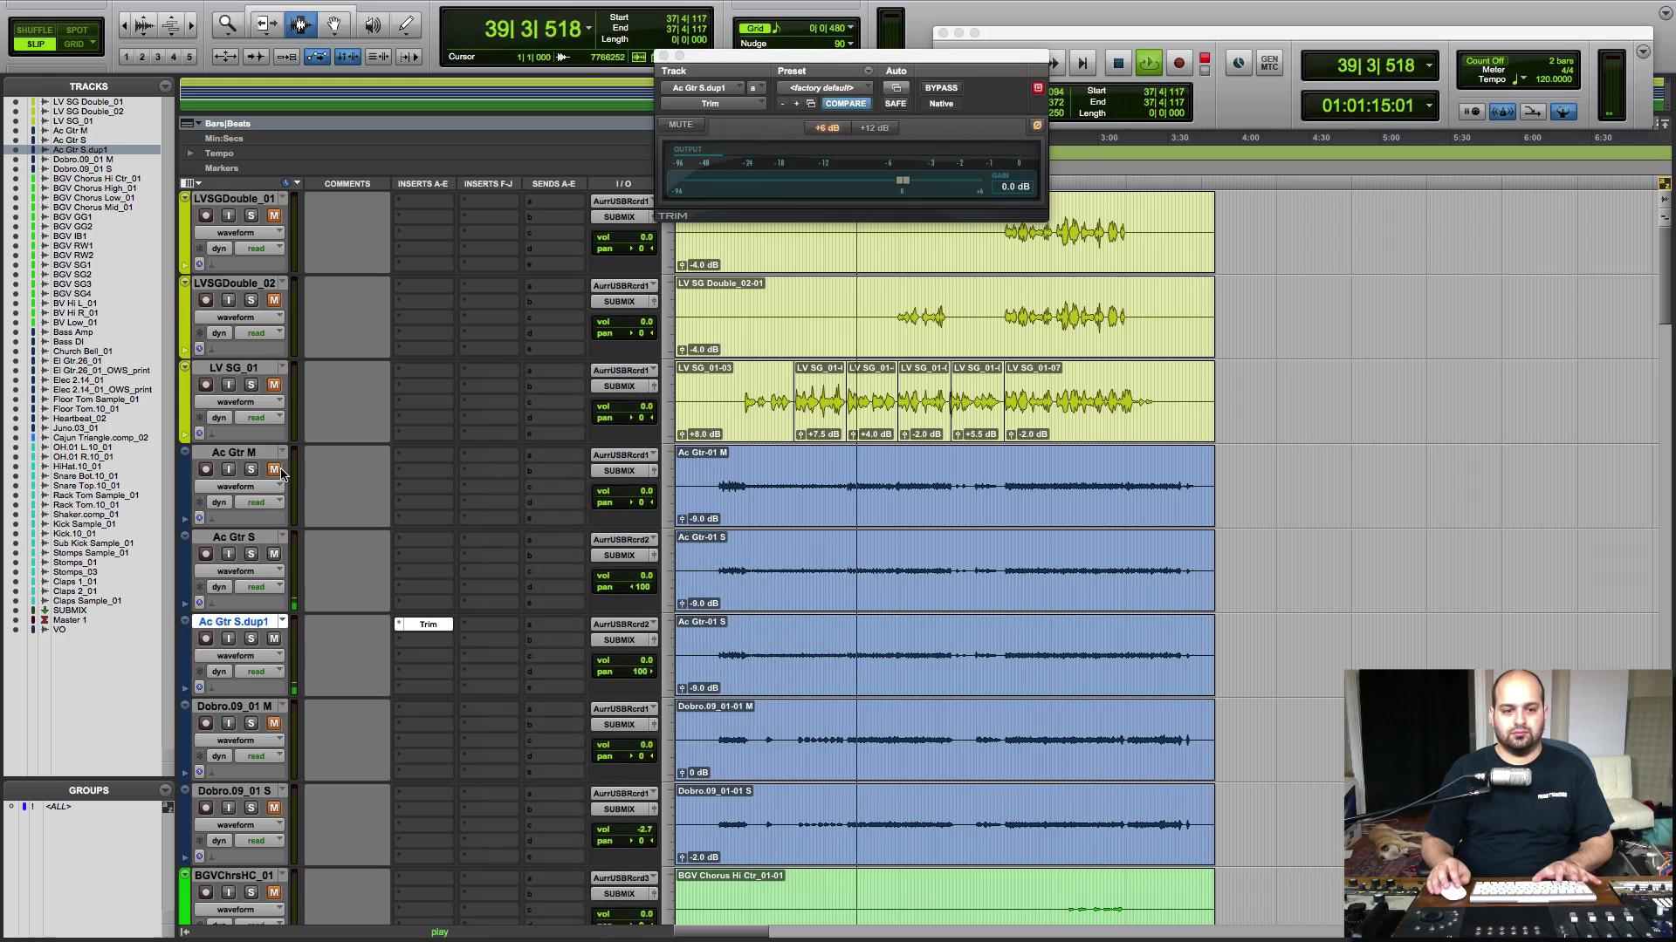Click the COMMENTS column header
Image resolution: width=1676 pixels, height=942 pixels.
(x=347, y=184)
